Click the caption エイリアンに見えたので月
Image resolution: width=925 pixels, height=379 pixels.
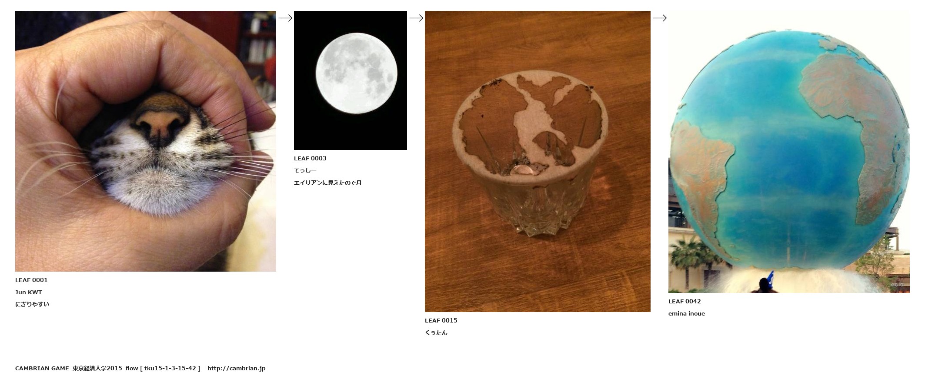[x=328, y=183]
